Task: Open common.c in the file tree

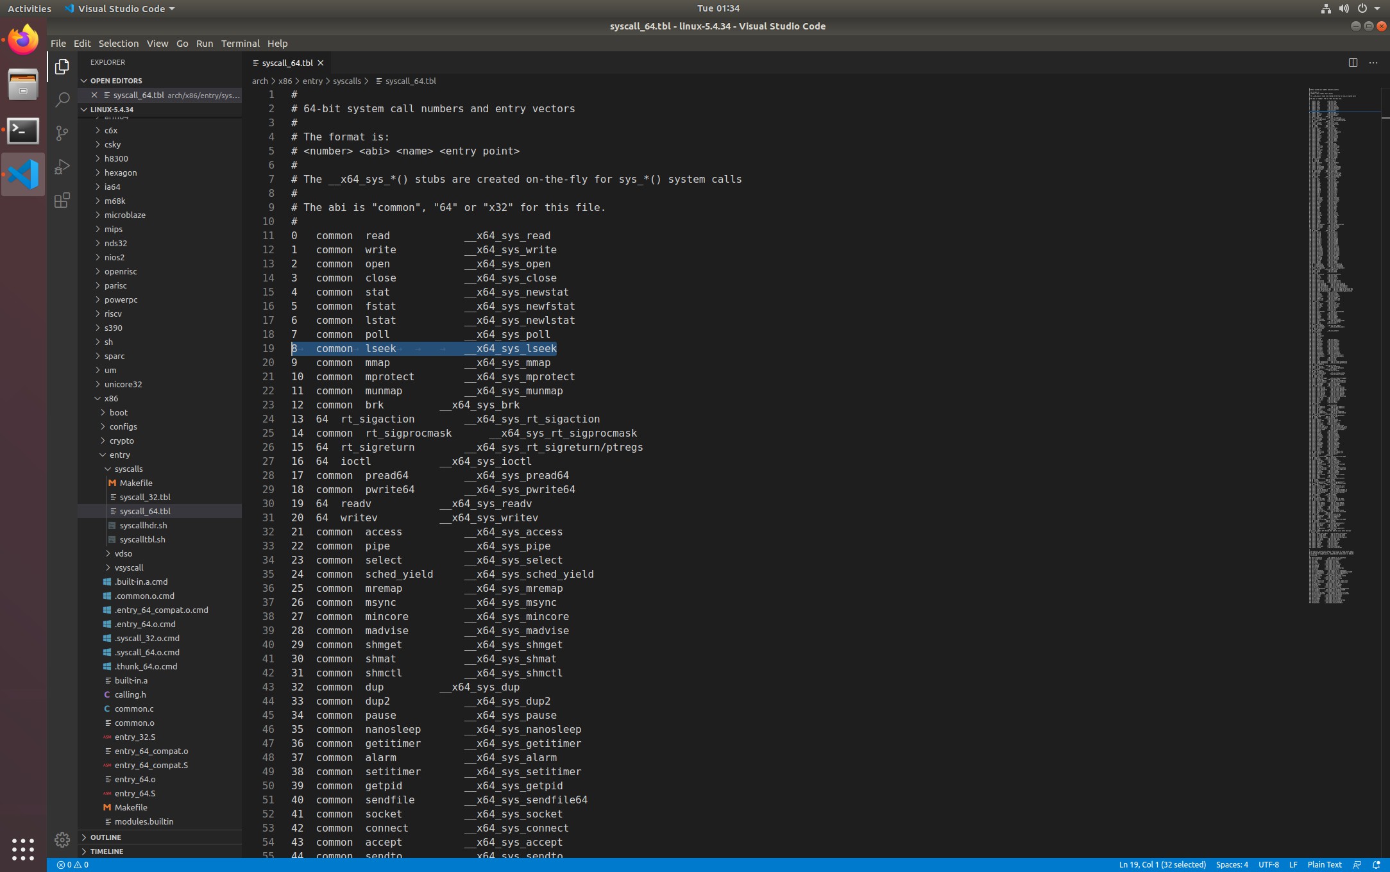Action: pos(160,709)
